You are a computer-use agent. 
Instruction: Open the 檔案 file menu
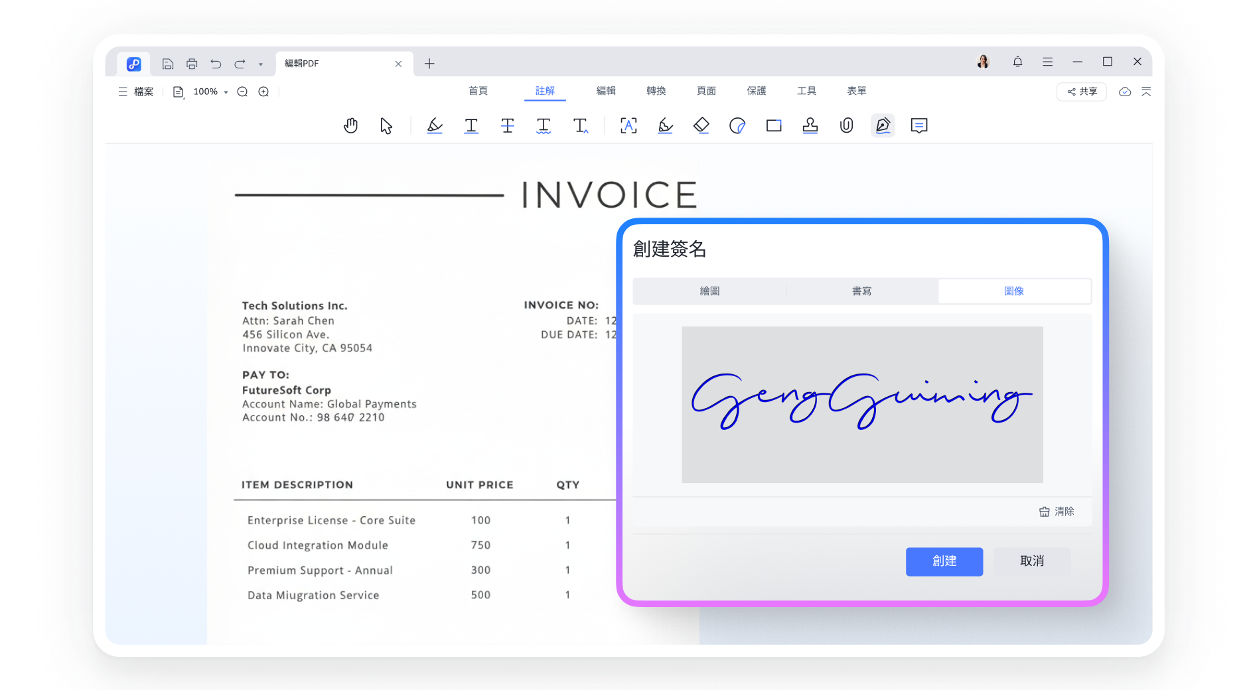pyautogui.click(x=136, y=92)
